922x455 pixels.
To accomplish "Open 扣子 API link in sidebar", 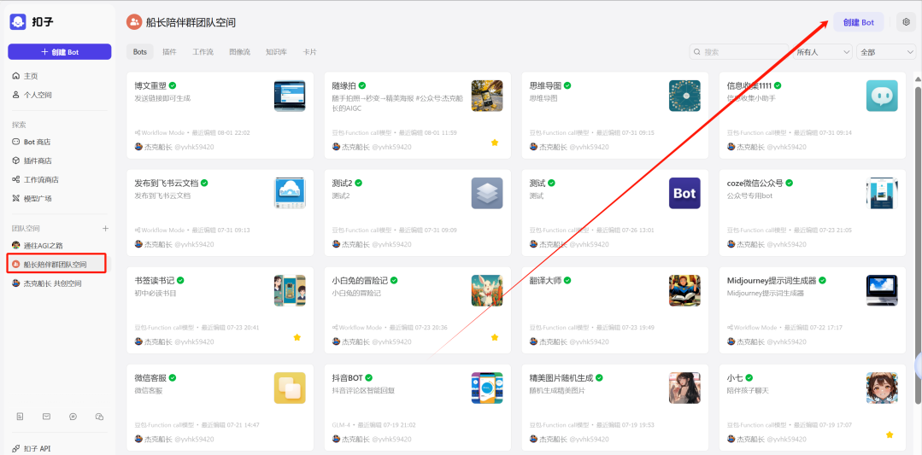I will pos(36,448).
